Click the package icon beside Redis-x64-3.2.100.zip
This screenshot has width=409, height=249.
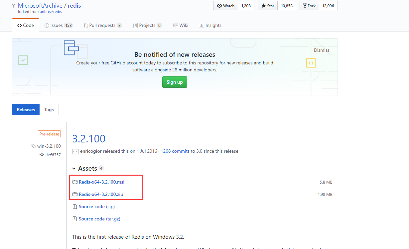pyautogui.click(x=75, y=194)
